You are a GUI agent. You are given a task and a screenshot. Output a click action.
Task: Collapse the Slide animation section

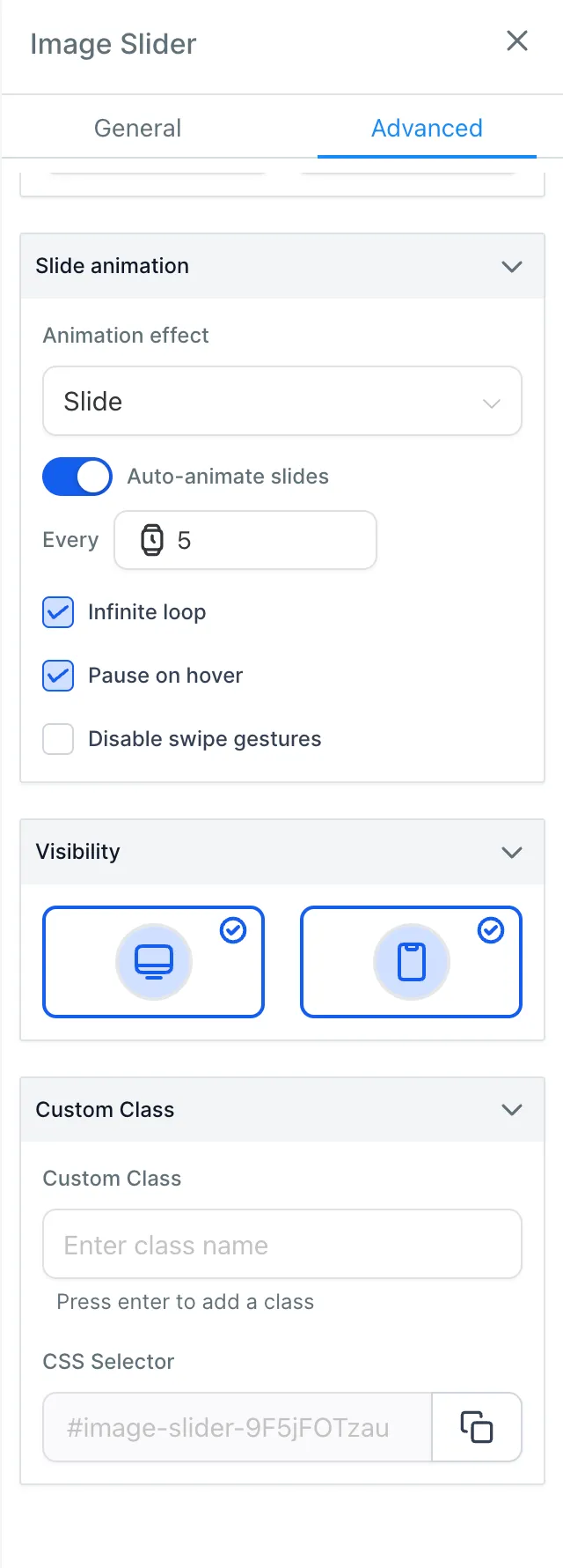(512, 266)
